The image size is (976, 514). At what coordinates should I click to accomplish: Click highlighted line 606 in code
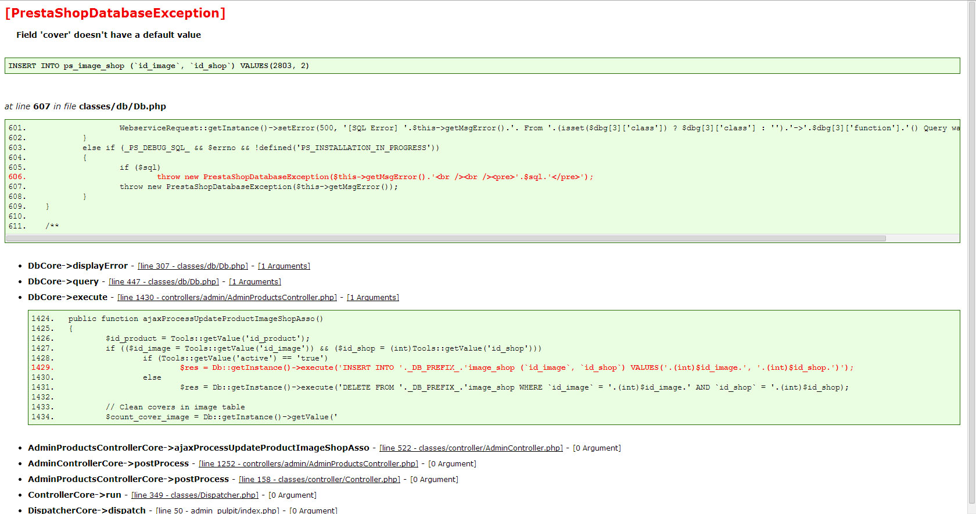375,177
